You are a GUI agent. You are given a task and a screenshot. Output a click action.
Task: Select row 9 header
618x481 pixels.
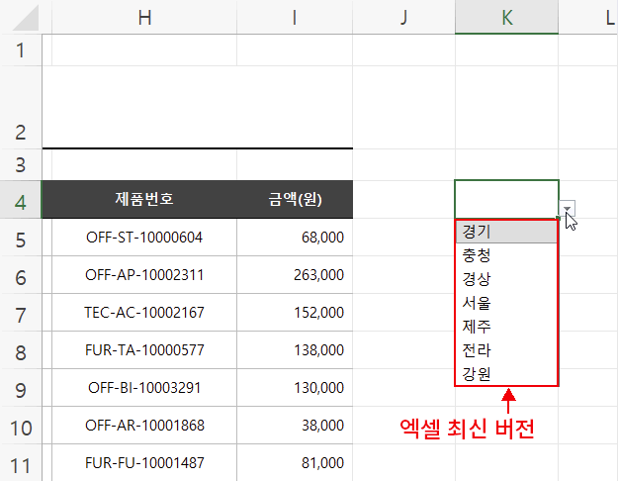click(x=21, y=388)
